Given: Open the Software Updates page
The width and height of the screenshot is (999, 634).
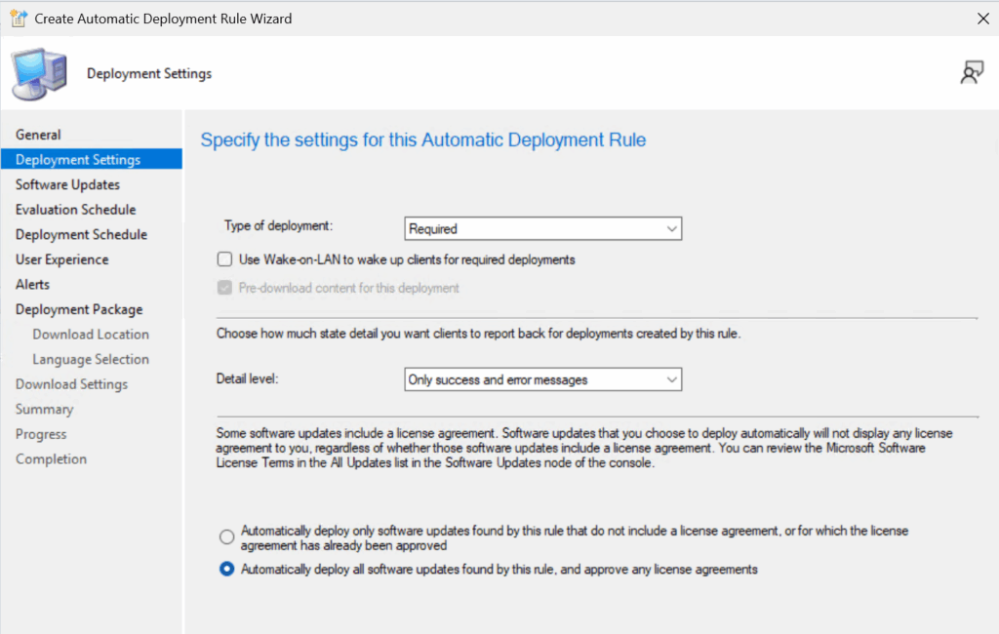Looking at the screenshot, I should point(67,184).
